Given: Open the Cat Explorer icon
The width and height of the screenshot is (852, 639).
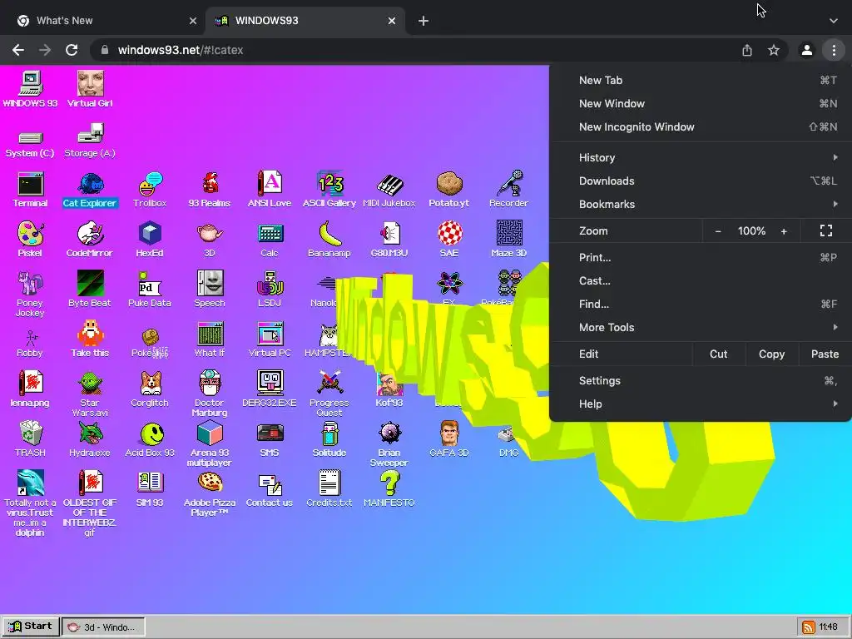Looking at the screenshot, I should (90, 189).
